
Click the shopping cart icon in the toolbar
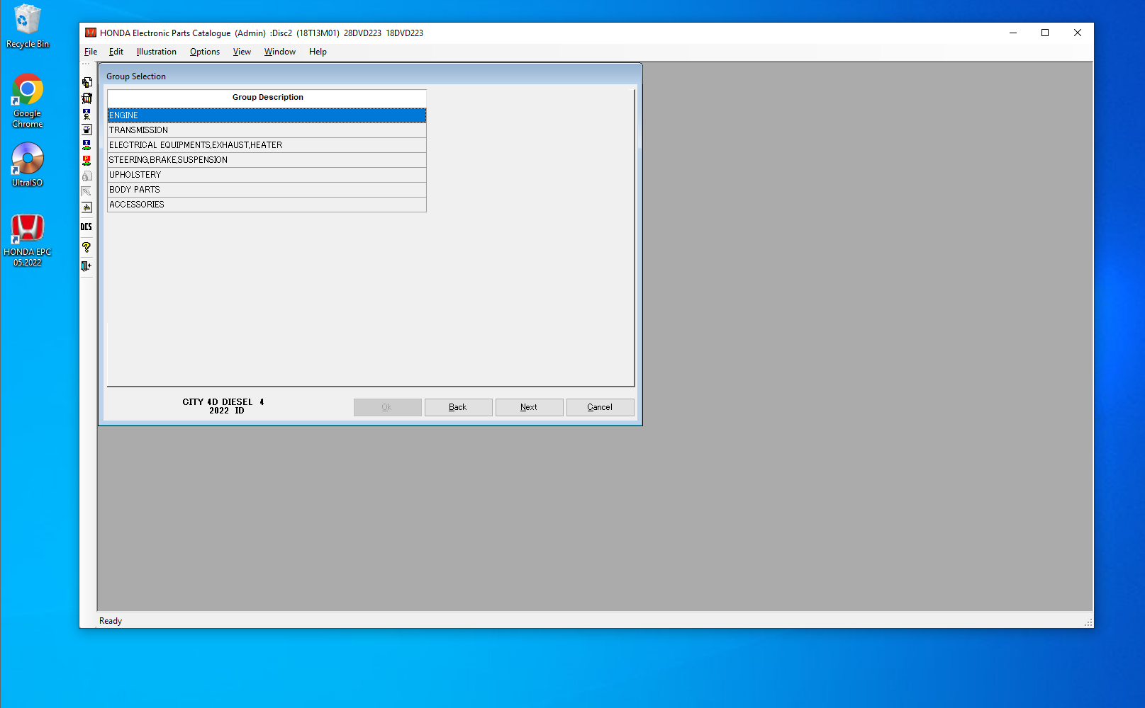click(86, 98)
